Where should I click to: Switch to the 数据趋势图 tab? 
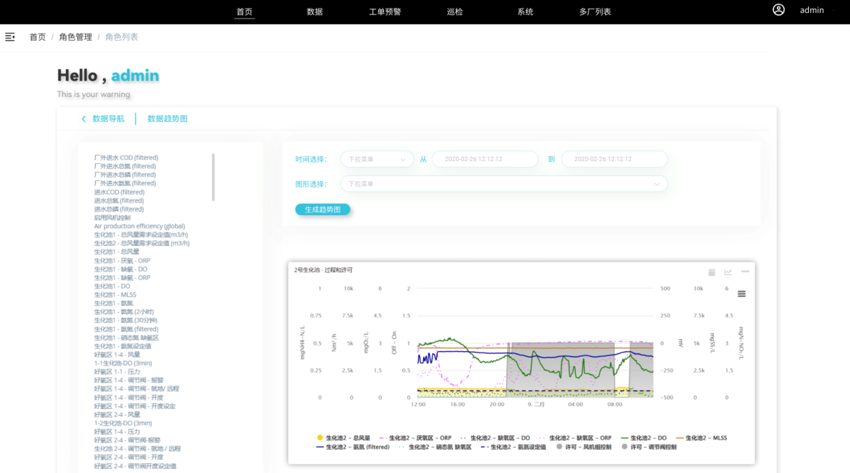[x=168, y=119]
